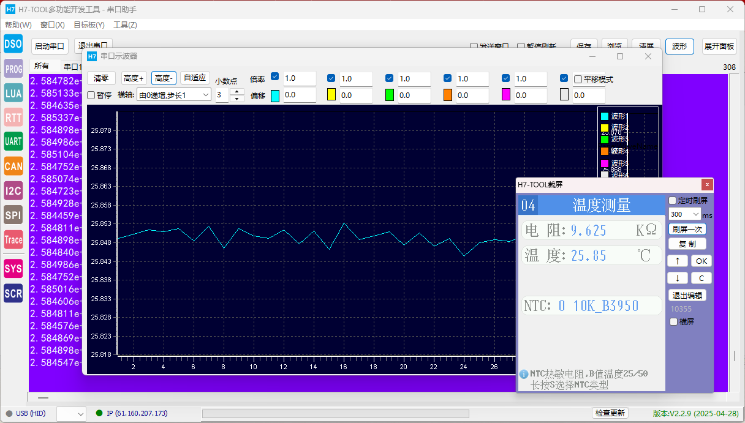This screenshot has width=745, height=423.
Task: Open the 窗口(X) menu
Action: tap(53, 25)
